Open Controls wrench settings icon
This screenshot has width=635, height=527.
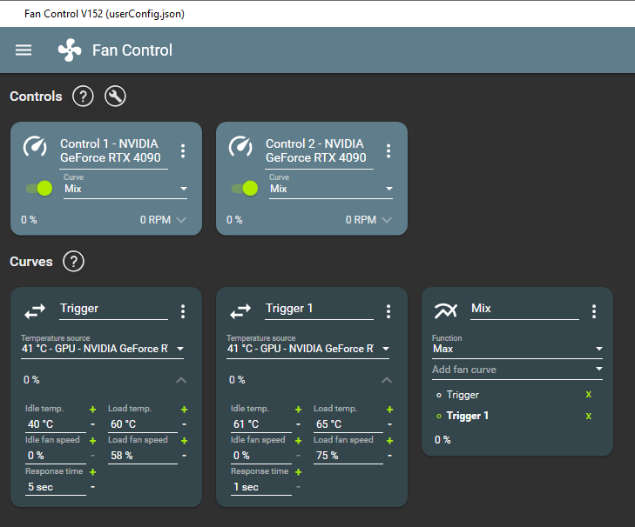pos(116,97)
